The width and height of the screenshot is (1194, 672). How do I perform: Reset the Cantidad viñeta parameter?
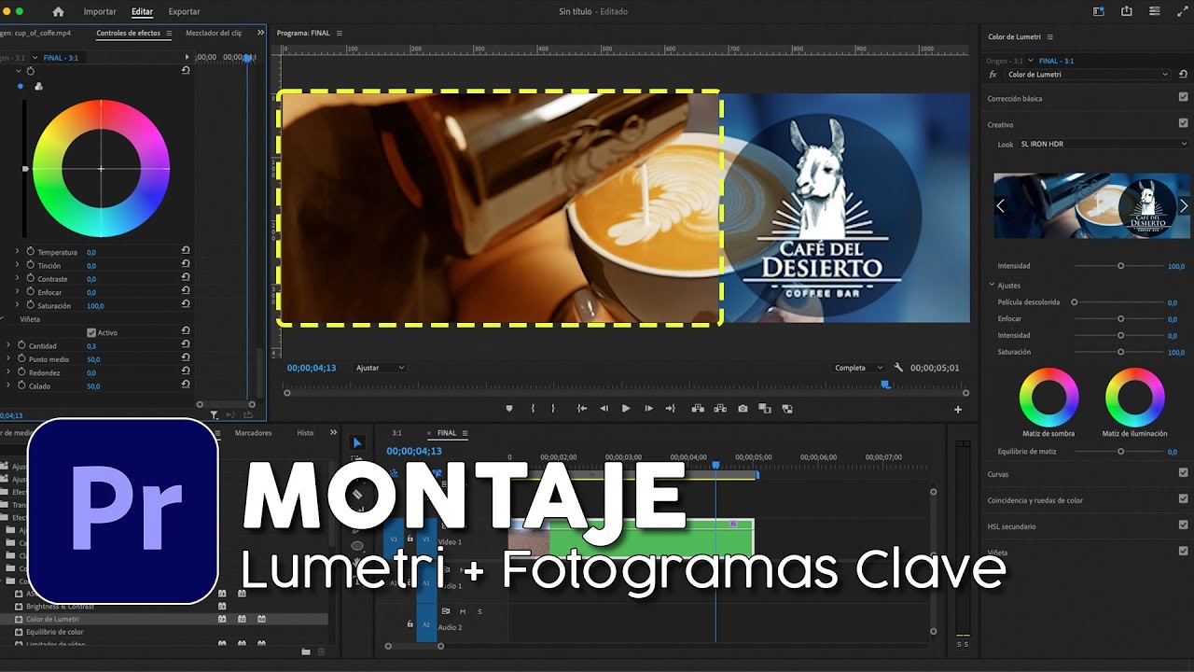tap(186, 345)
